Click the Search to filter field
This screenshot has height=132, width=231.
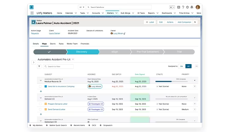(x=58, y=66)
